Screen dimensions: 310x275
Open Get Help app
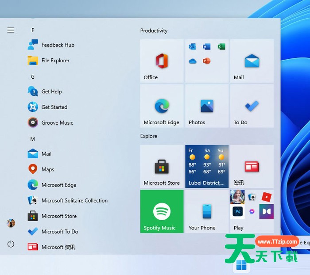tap(45, 92)
